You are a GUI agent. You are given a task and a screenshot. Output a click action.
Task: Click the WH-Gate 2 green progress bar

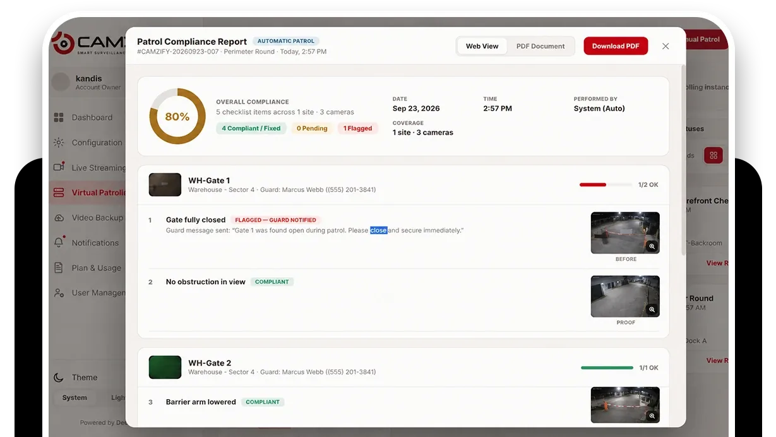pyautogui.click(x=607, y=368)
